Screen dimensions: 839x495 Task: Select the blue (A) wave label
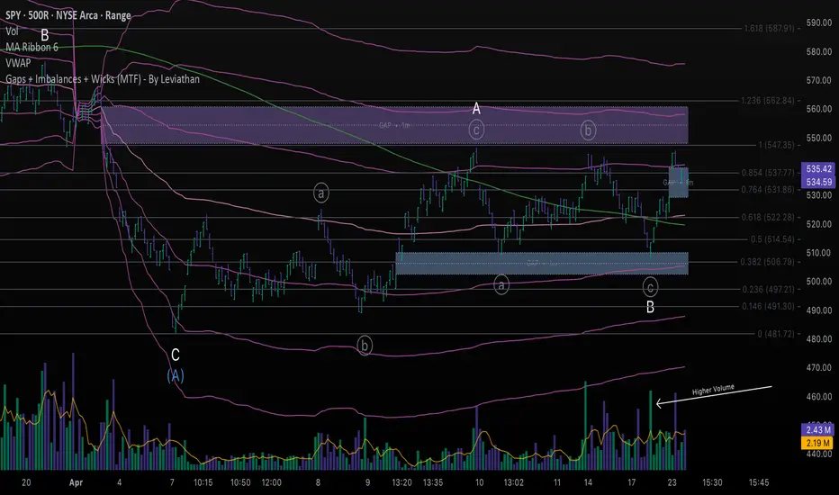point(176,375)
